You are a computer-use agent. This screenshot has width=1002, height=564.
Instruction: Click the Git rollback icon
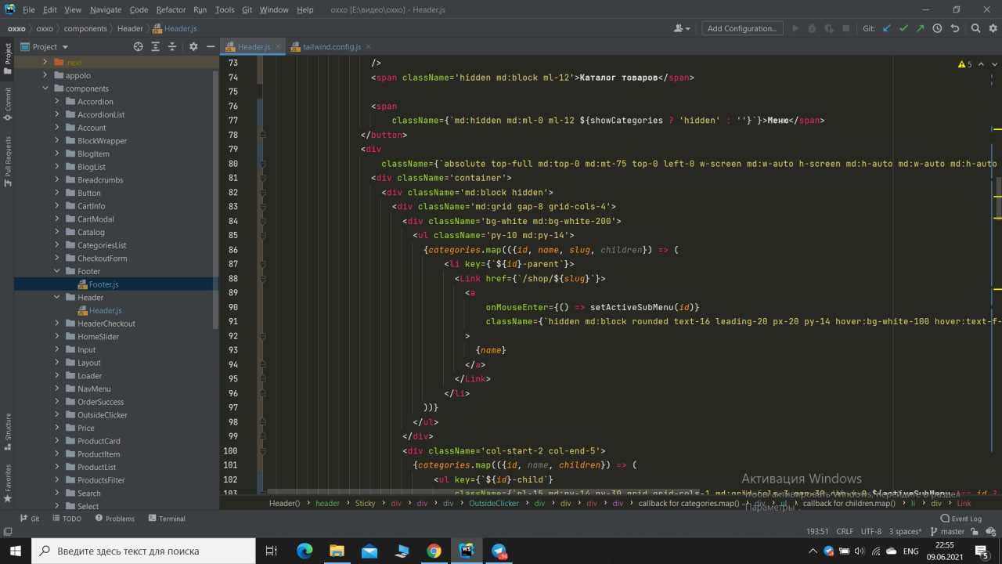[x=954, y=28]
